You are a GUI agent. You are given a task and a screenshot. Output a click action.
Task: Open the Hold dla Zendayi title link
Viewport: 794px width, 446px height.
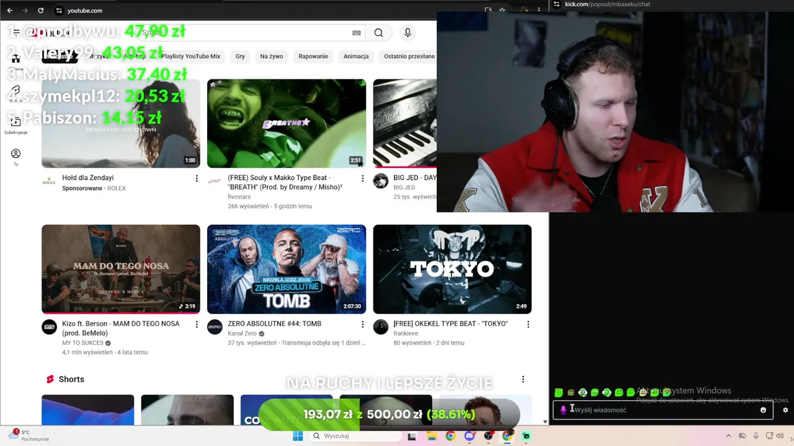(87, 178)
